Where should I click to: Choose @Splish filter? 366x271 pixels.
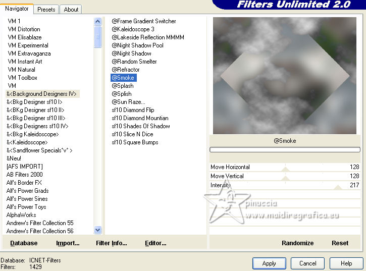point(122,94)
